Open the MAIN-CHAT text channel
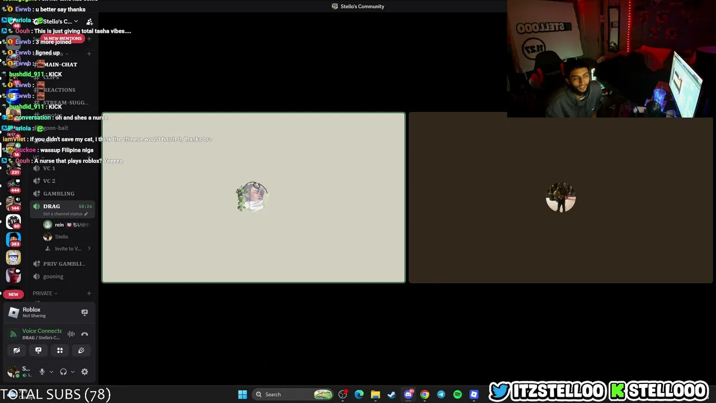This screenshot has width=716, height=403. click(62, 64)
